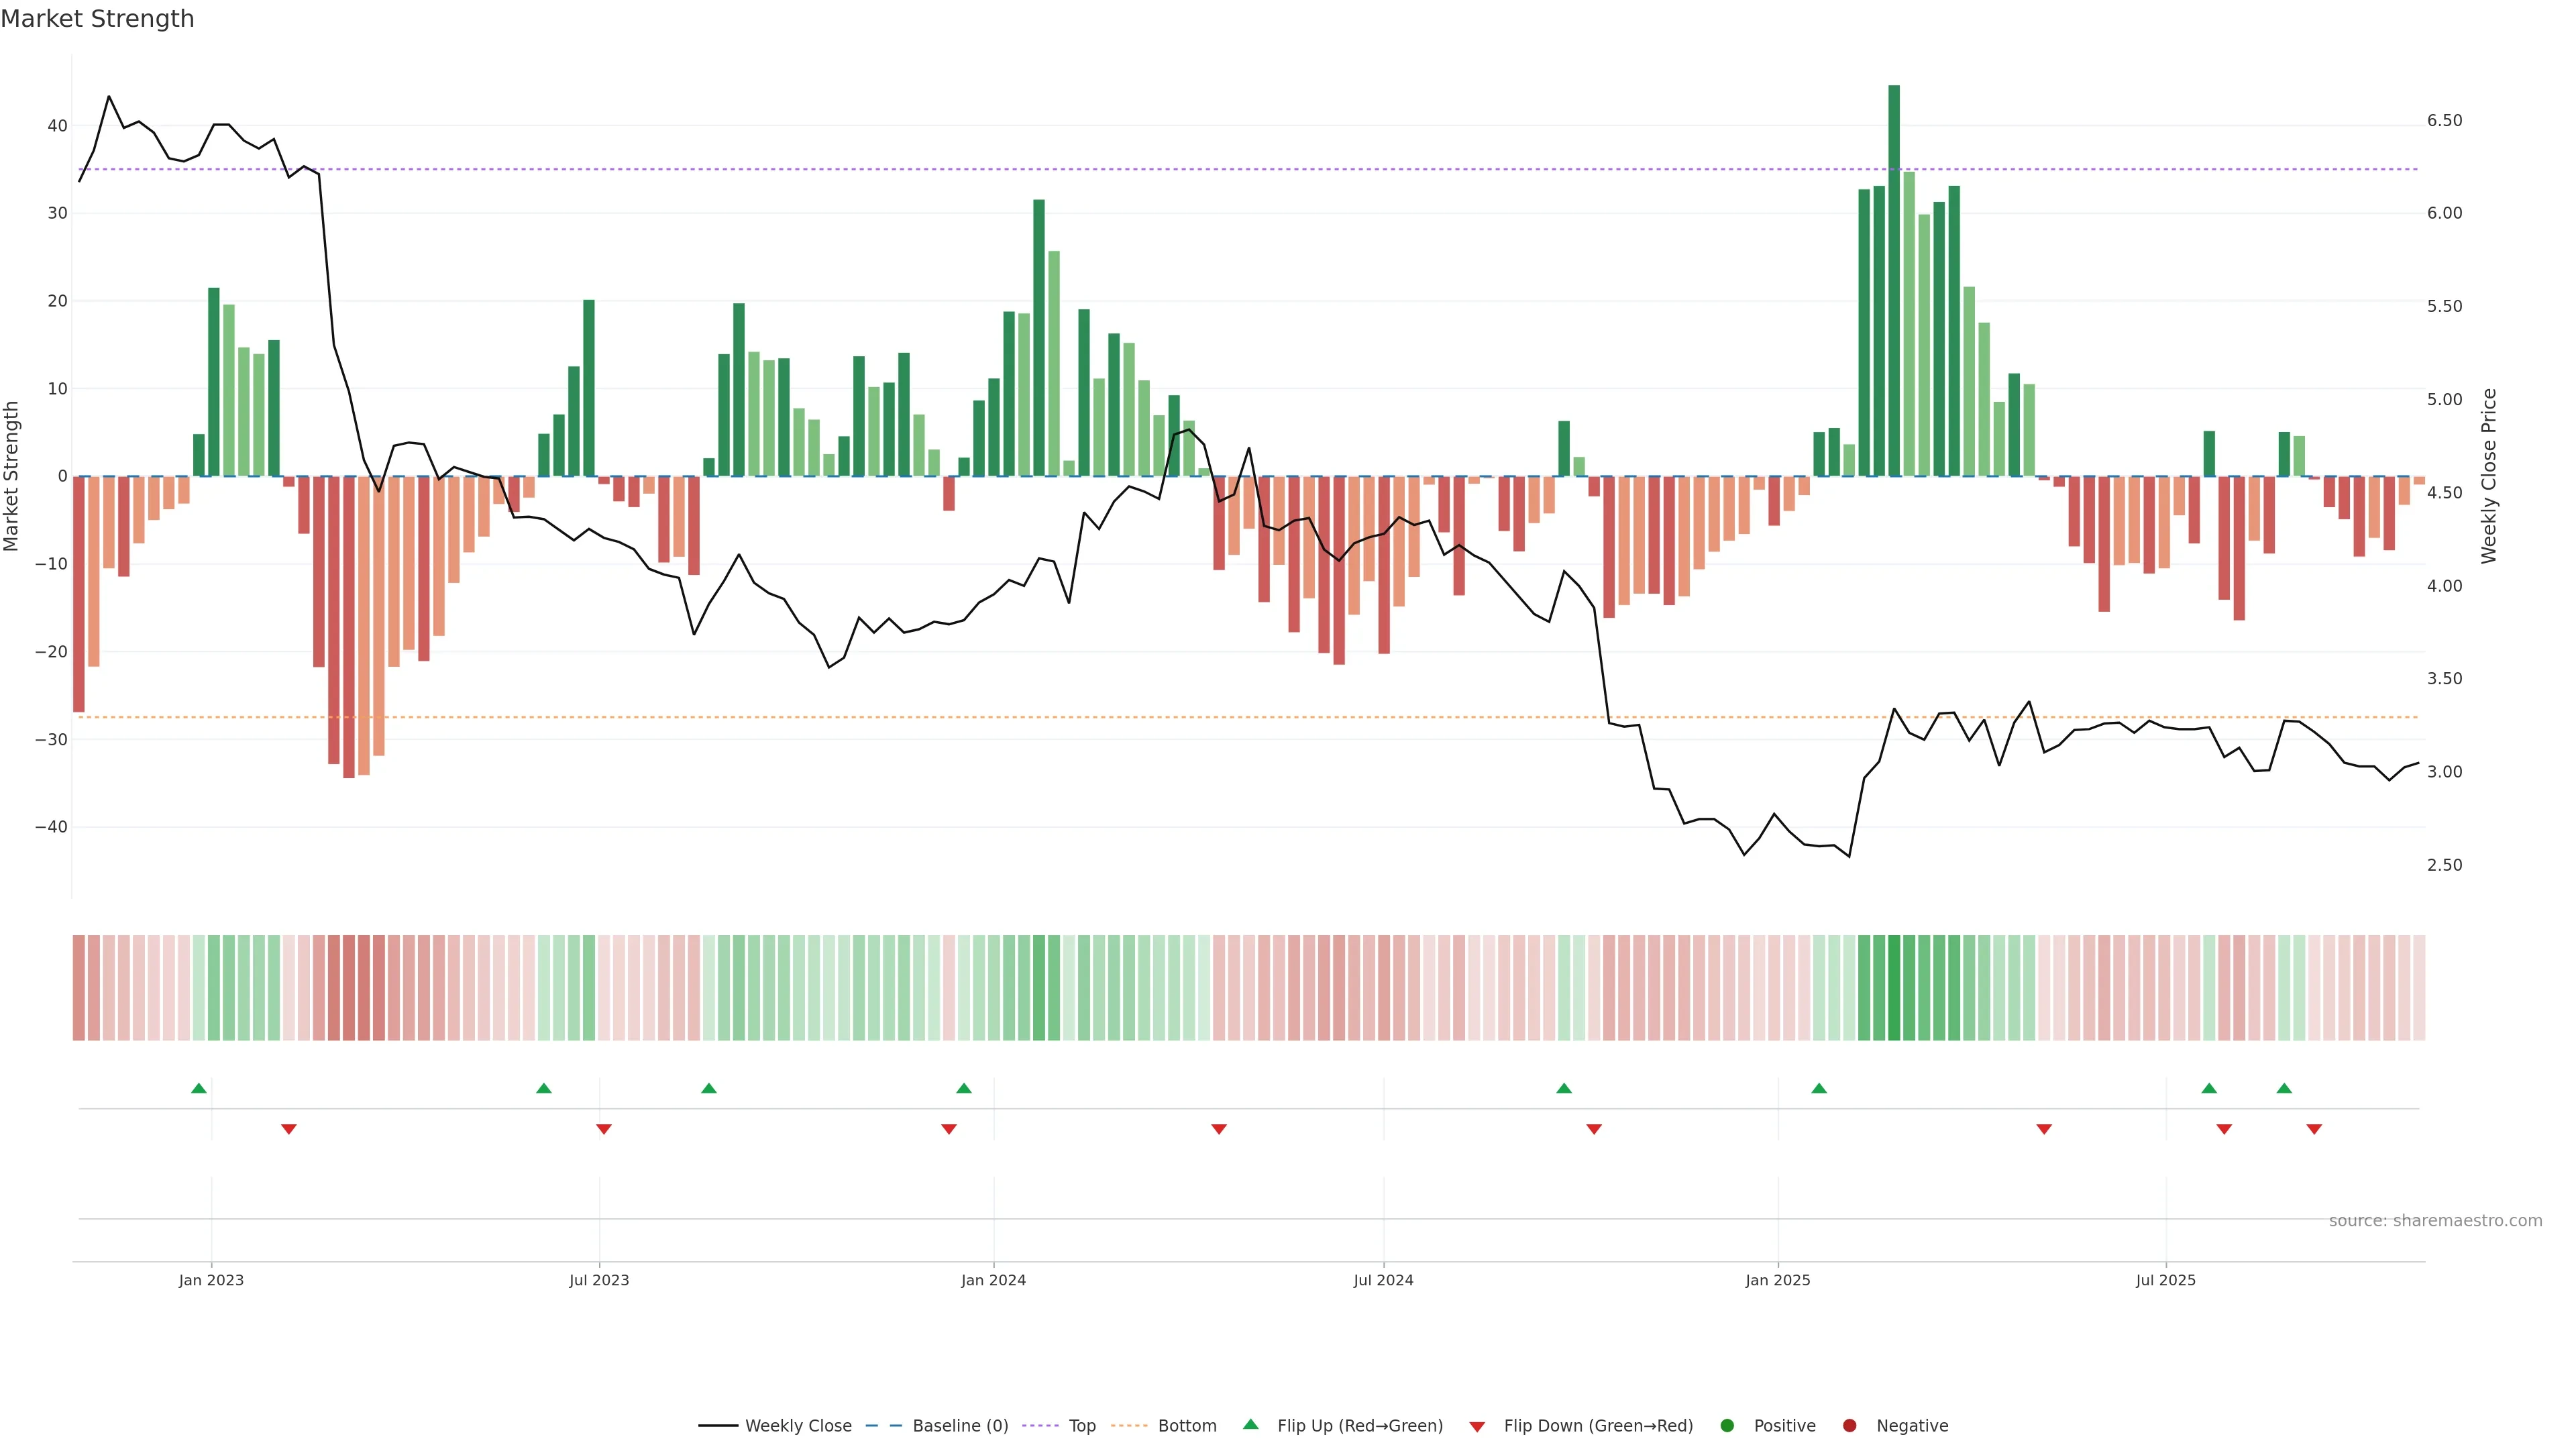Click the tallest green bar in early 2025
This screenshot has width=2576, height=1449.
coord(1894,280)
